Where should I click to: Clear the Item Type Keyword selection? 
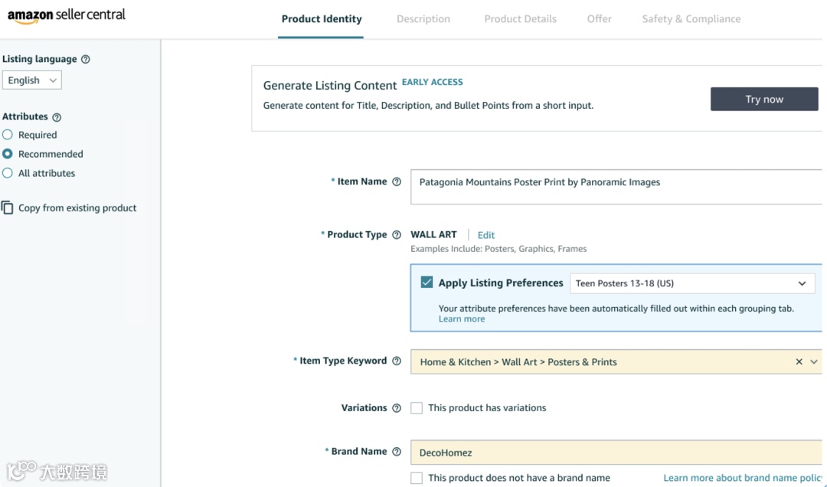click(x=799, y=362)
